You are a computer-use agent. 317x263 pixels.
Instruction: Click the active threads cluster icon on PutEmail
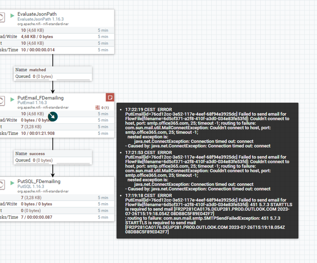[98, 108]
